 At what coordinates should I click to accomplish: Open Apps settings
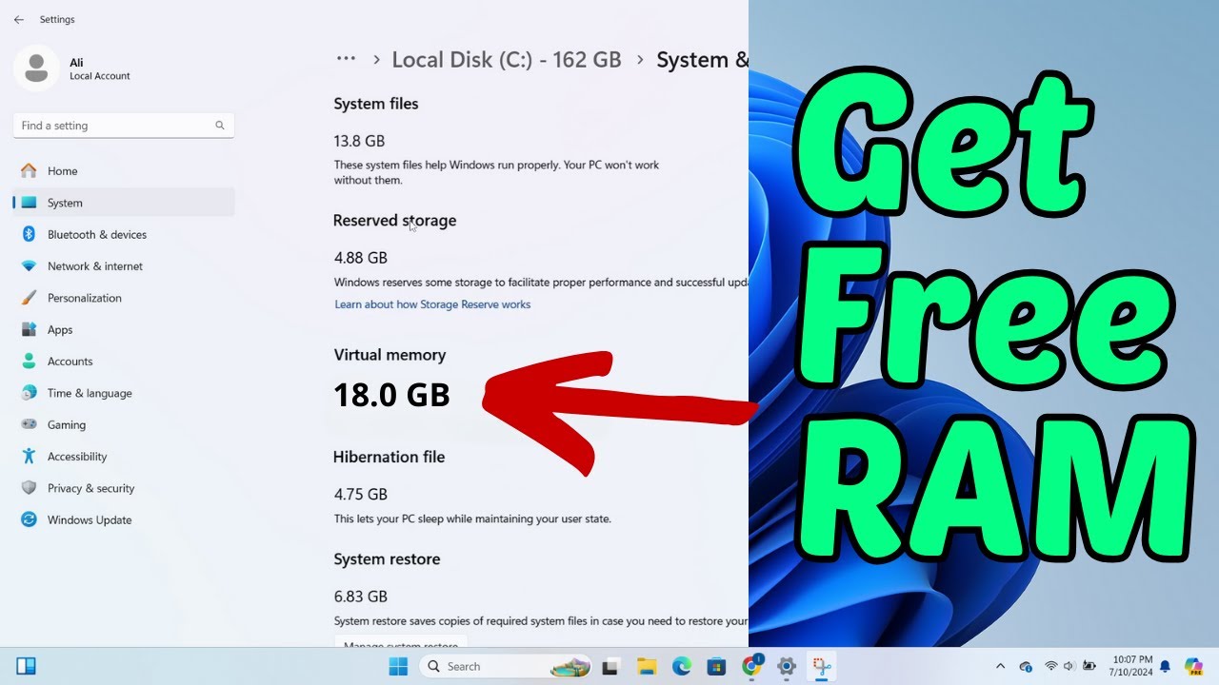(124, 329)
